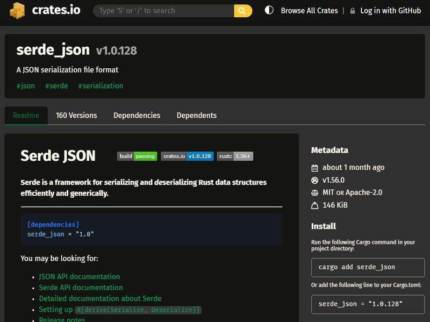
Task: Go to crates.io home title
Action: point(56,10)
